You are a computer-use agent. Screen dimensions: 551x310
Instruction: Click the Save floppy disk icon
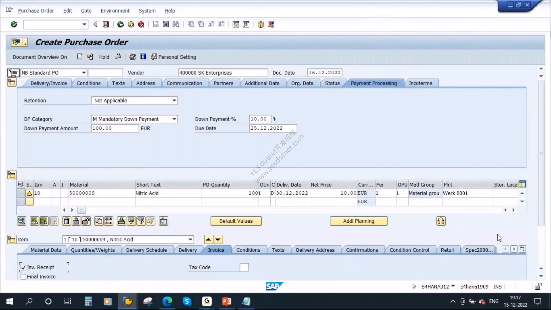(x=106, y=24)
